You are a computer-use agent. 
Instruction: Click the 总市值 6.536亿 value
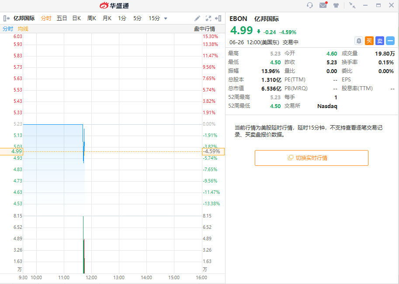[271, 89]
